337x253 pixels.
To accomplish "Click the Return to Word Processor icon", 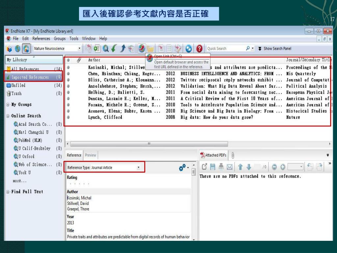I will click(x=178, y=48).
